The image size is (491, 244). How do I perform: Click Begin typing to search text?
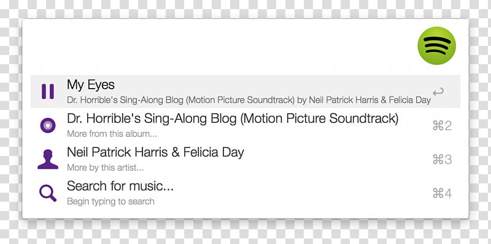(110, 202)
